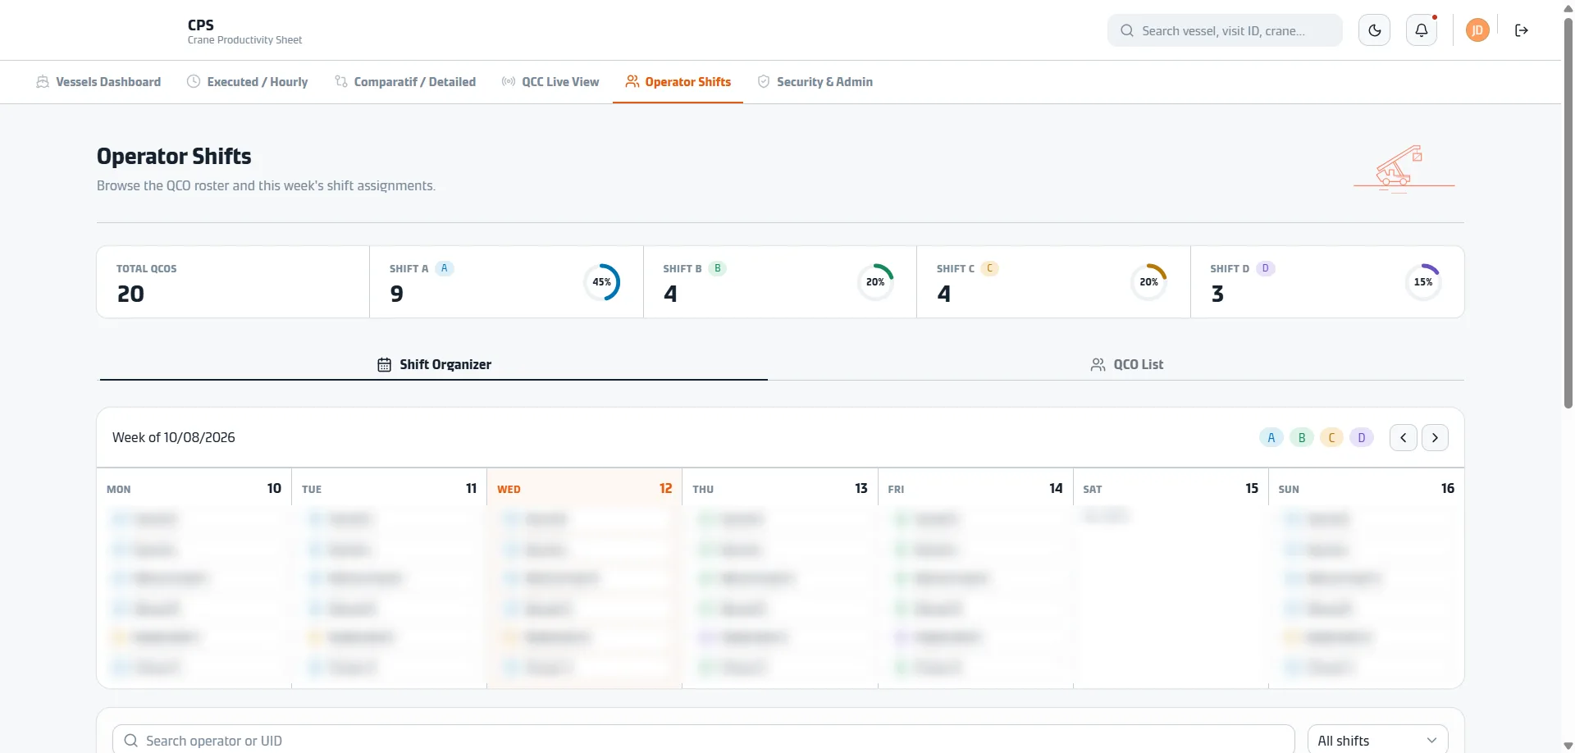The image size is (1575, 753).
Task: Click the Shift B 20% progress ring
Action: pyautogui.click(x=875, y=282)
